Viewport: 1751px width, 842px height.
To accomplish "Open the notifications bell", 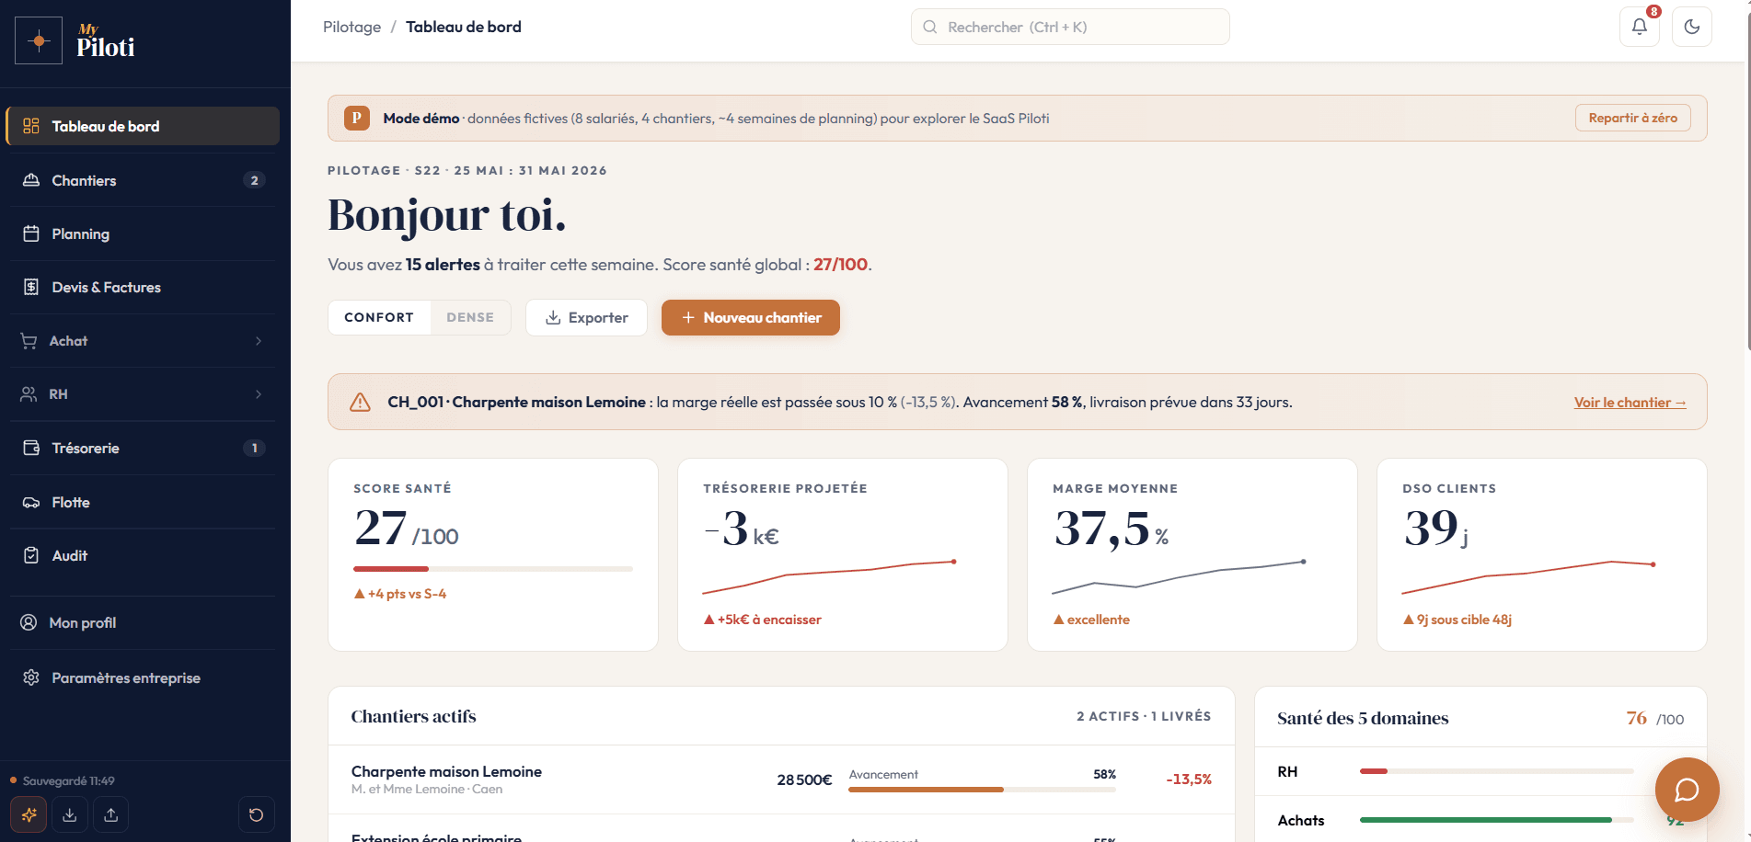I will tap(1640, 27).
